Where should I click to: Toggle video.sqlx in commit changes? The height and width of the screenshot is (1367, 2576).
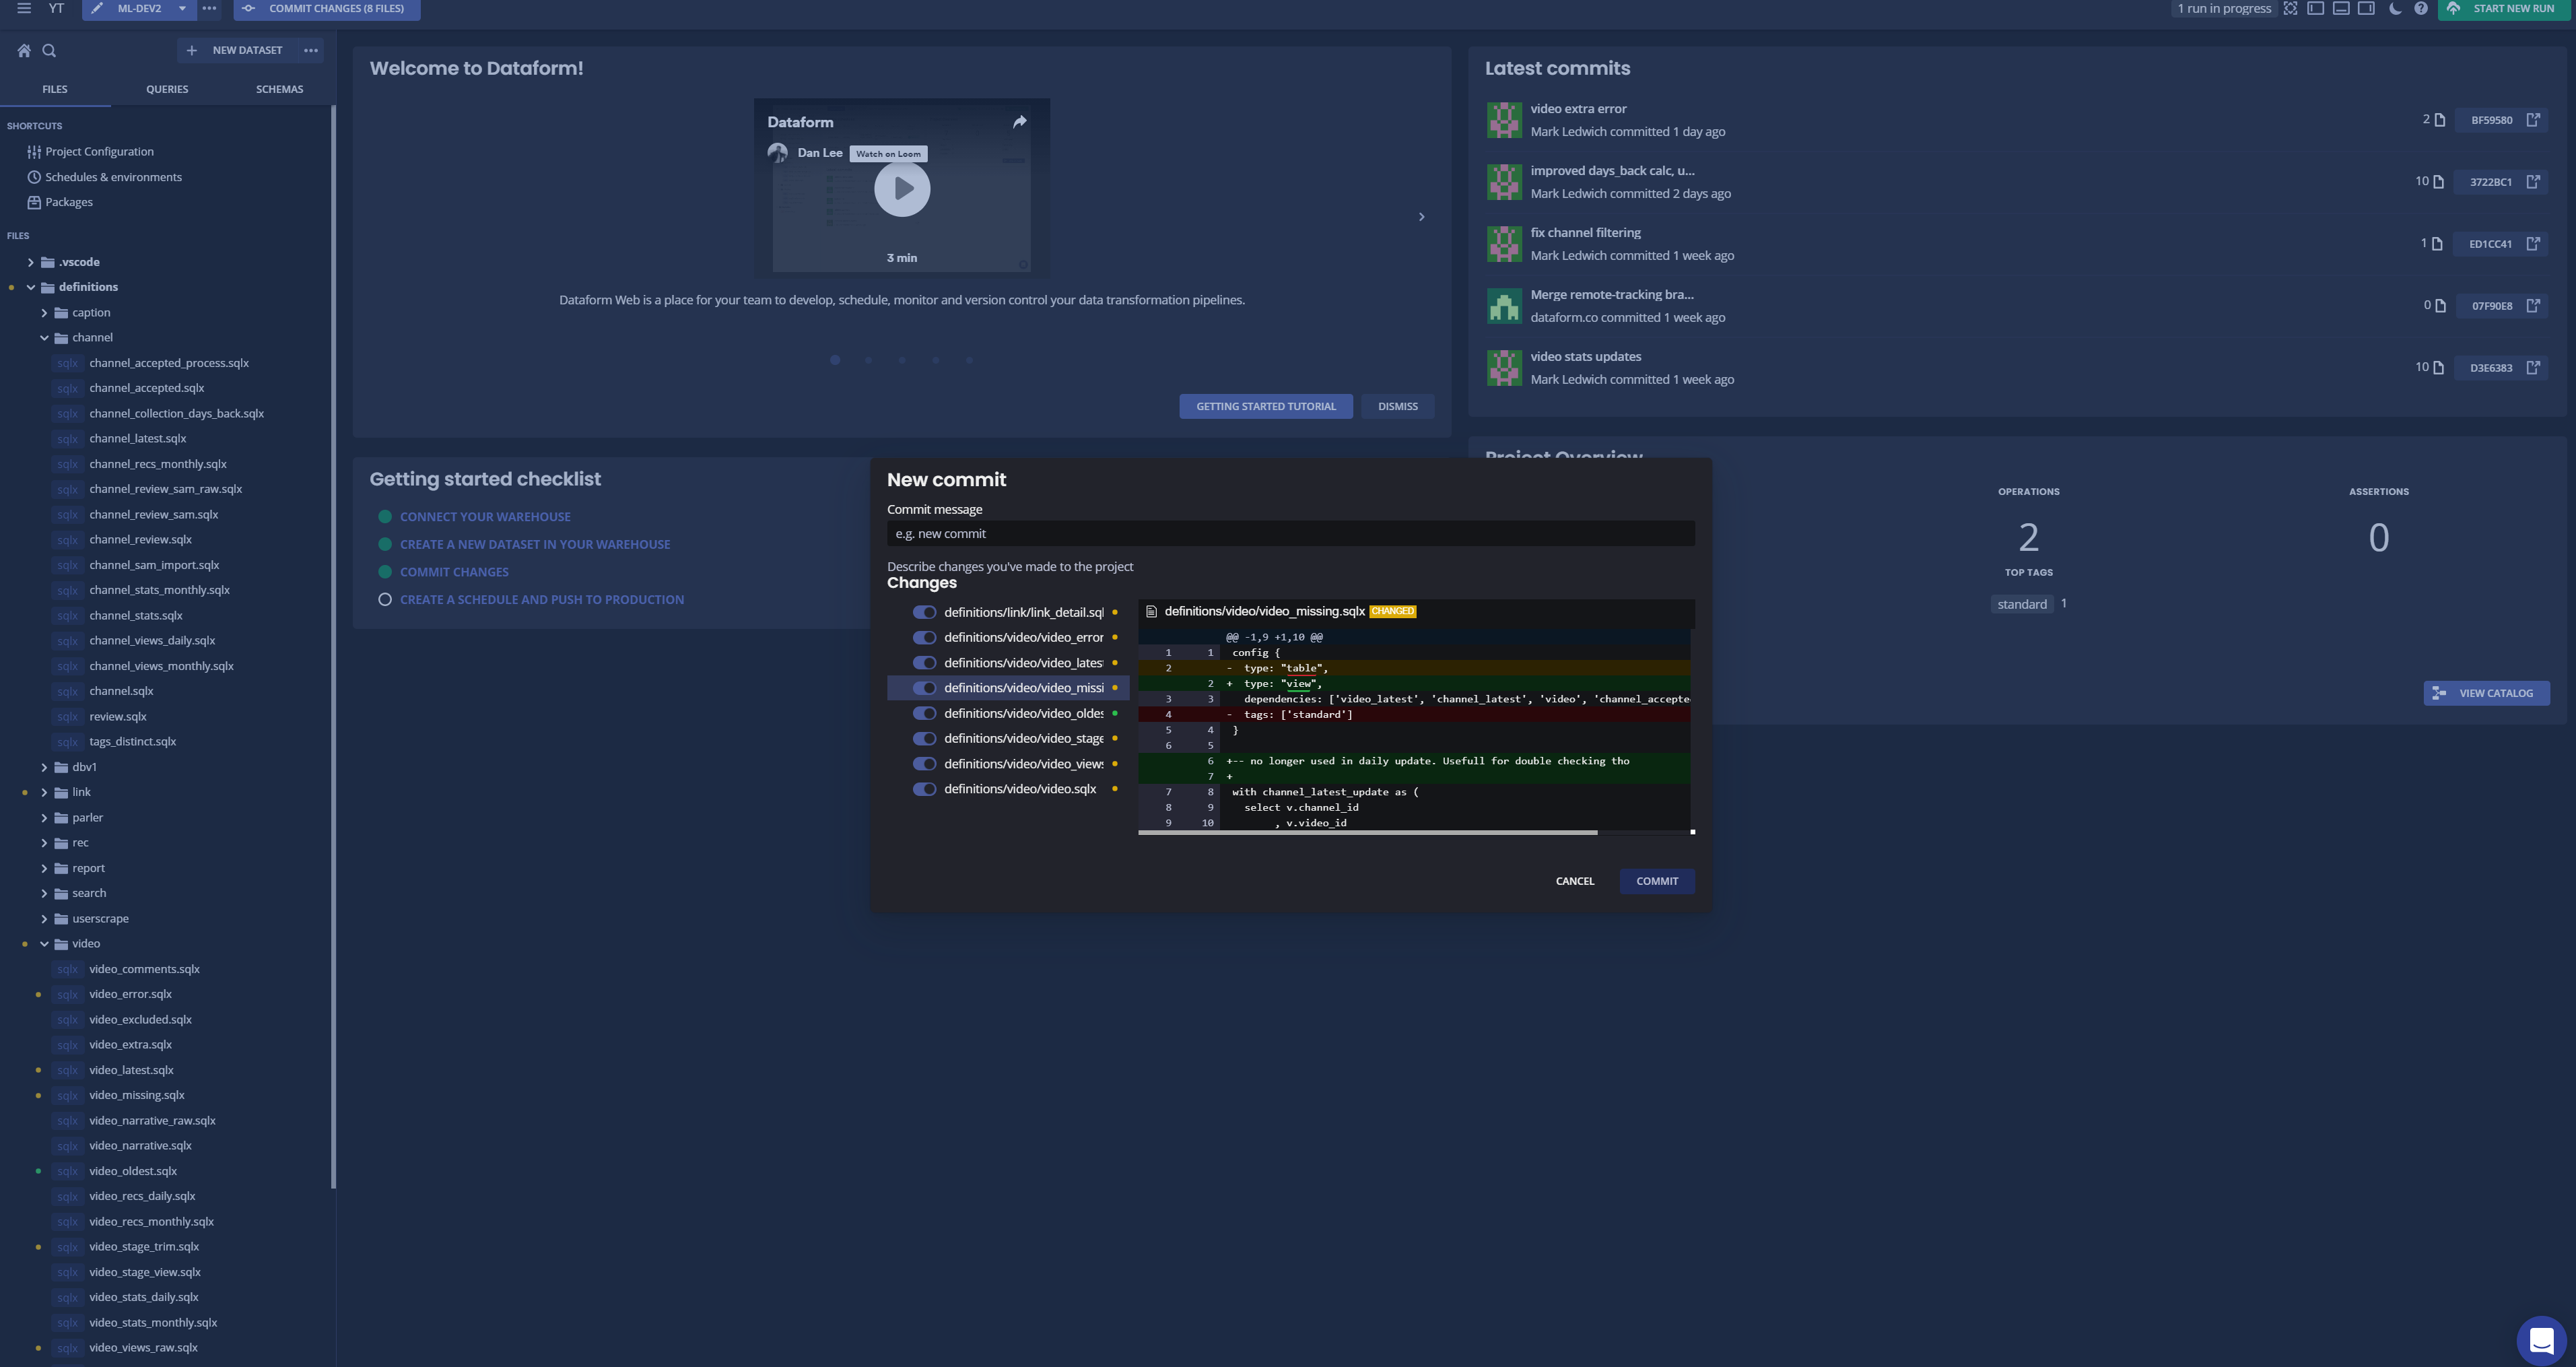pyautogui.click(x=924, y=789)
